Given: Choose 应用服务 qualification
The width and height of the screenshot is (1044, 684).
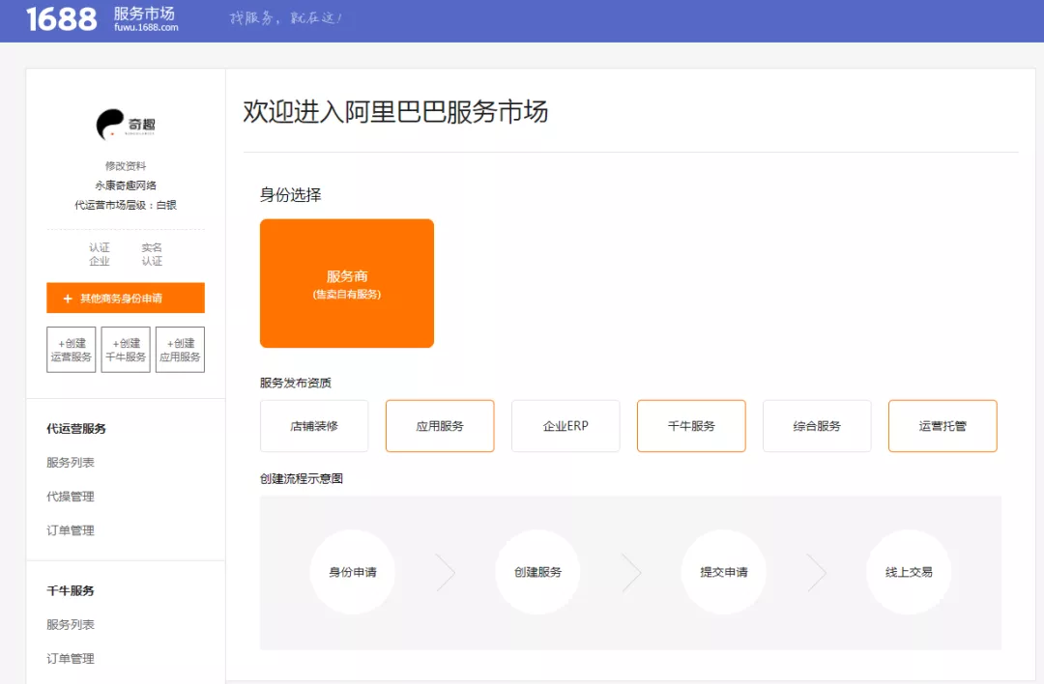Looking at the screenshot, I should point(440,426).
